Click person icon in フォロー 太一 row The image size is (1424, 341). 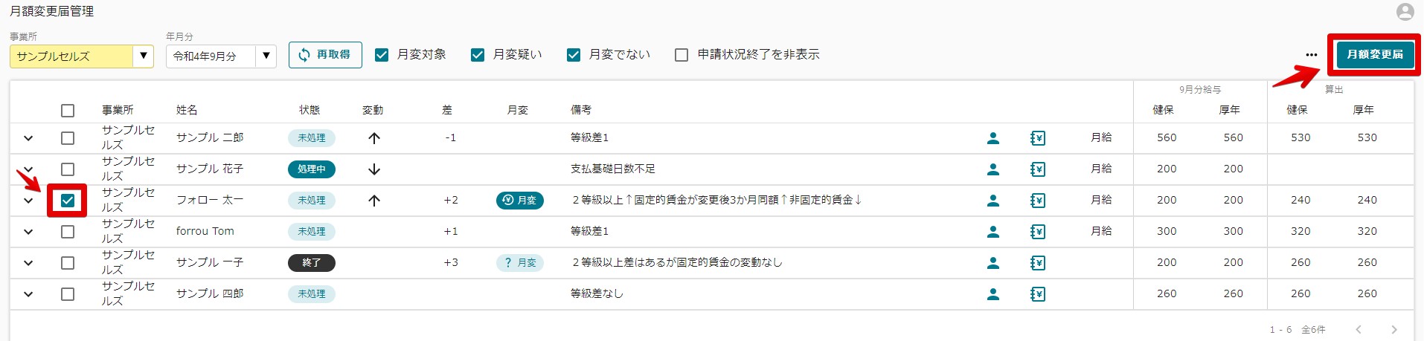(x=992, y=201)
